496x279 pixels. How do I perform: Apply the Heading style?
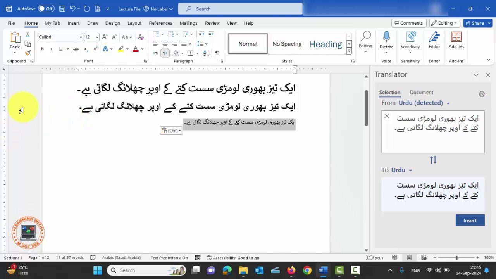click(x=325, y=44)
